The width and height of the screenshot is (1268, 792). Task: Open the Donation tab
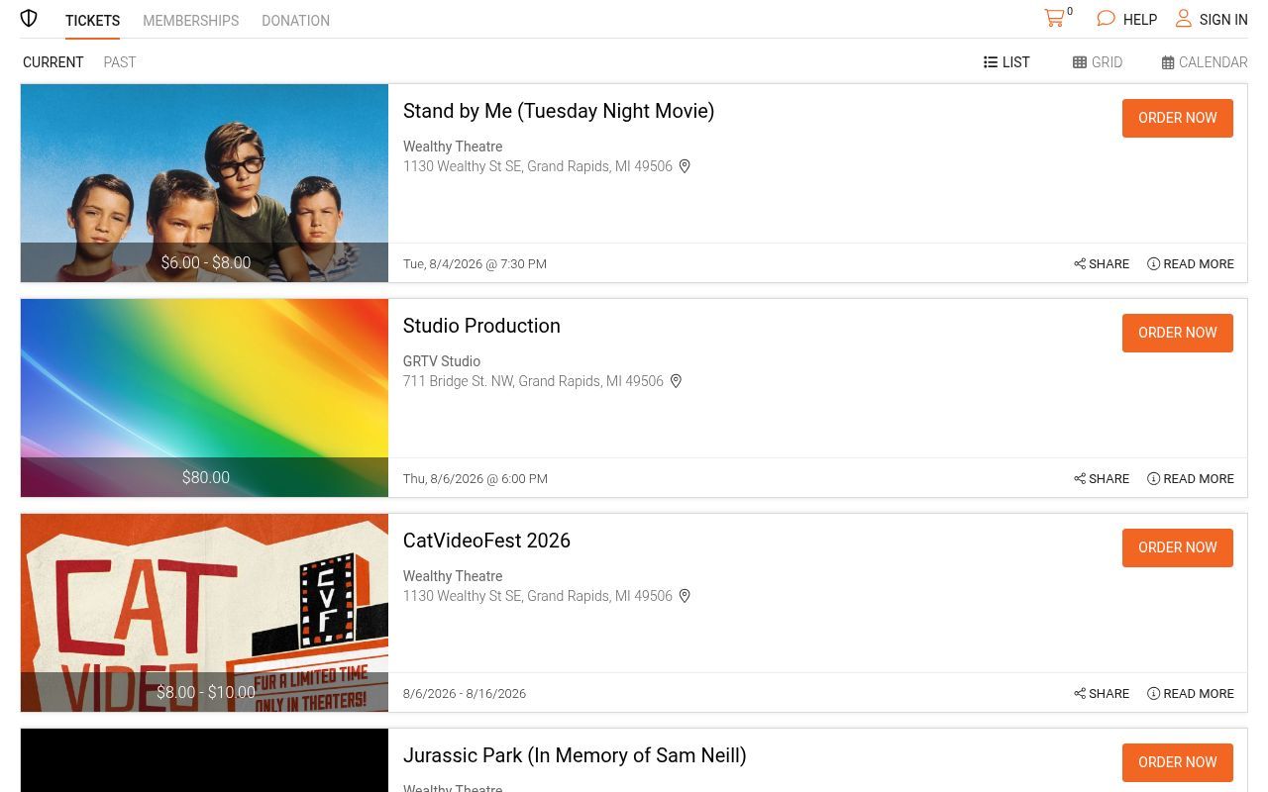(295, 21)
